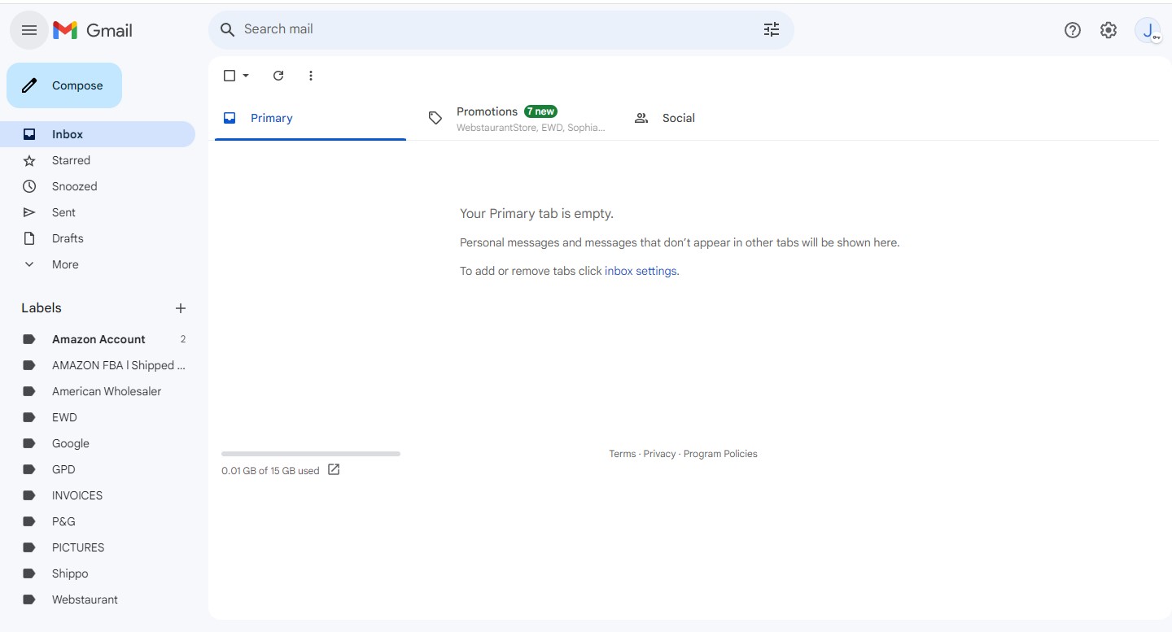Screen dimensions: 1172x632
Task: Open the Starred folder
Action: coord(98,160)
